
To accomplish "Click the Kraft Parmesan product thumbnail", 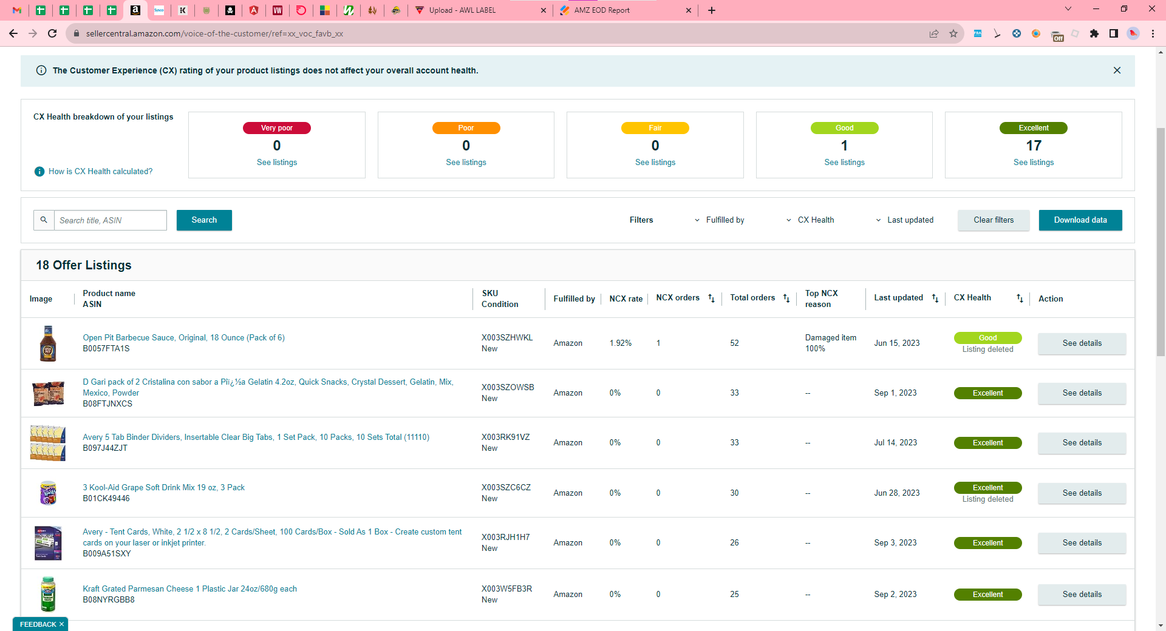I will [48, 595].
